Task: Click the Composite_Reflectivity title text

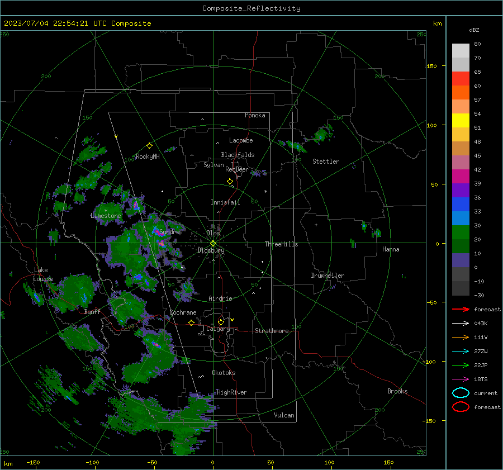Action: (x=251, y=8)
